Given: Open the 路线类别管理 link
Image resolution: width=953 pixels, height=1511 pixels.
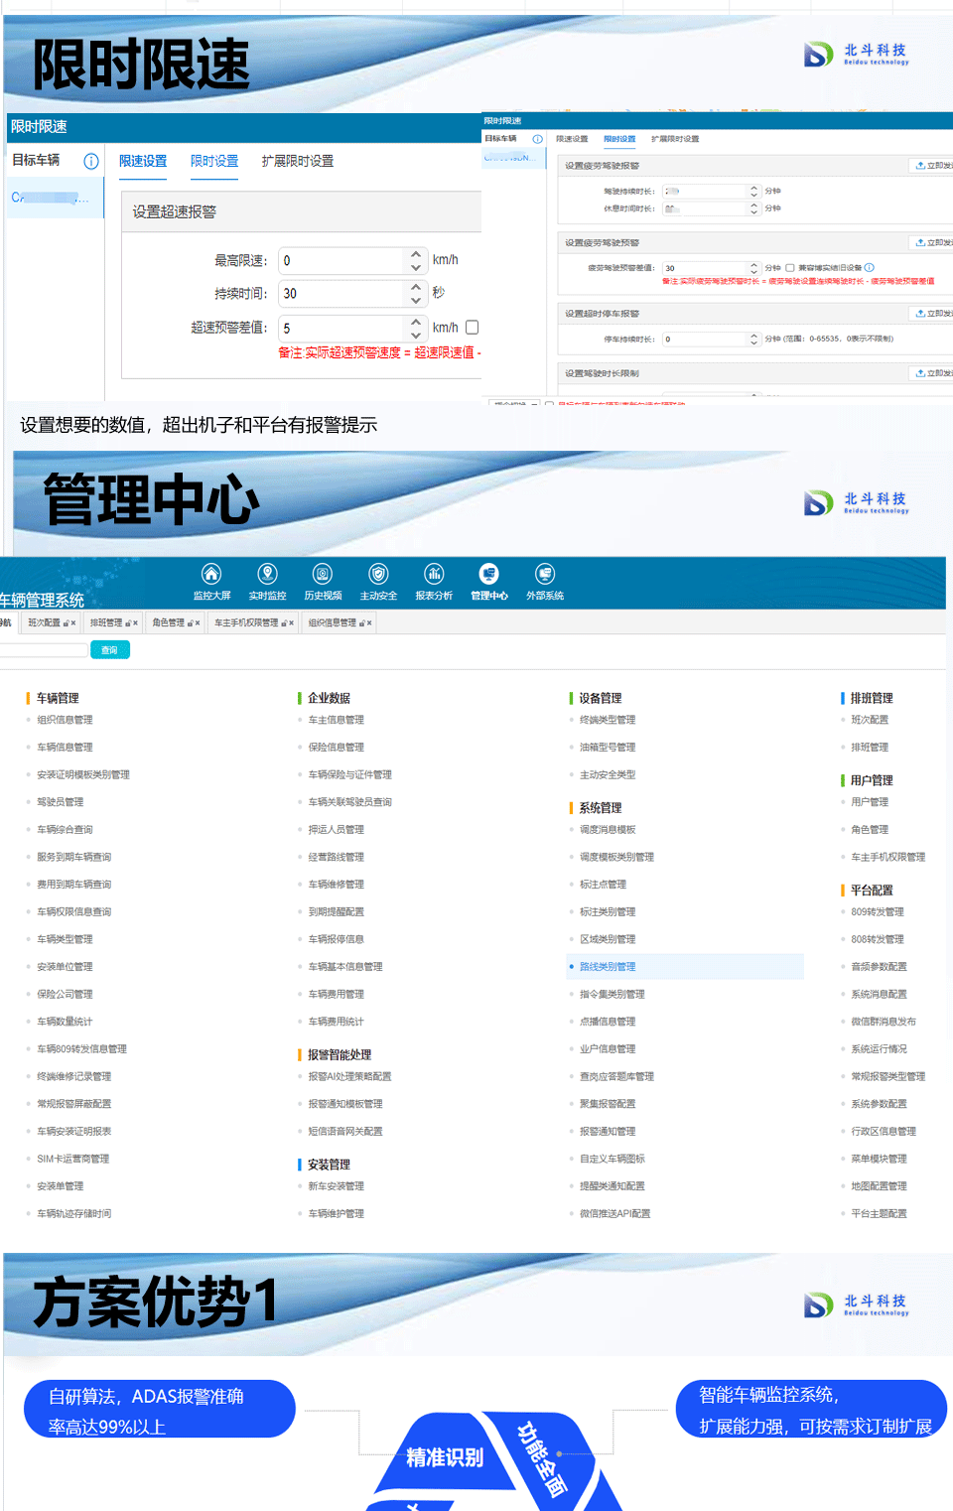Looking at the screenshot, I should tap(608, 967).
